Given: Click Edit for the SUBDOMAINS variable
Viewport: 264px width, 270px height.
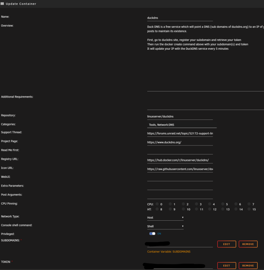Looking at the screenshot, I should [x=227, y=244].
